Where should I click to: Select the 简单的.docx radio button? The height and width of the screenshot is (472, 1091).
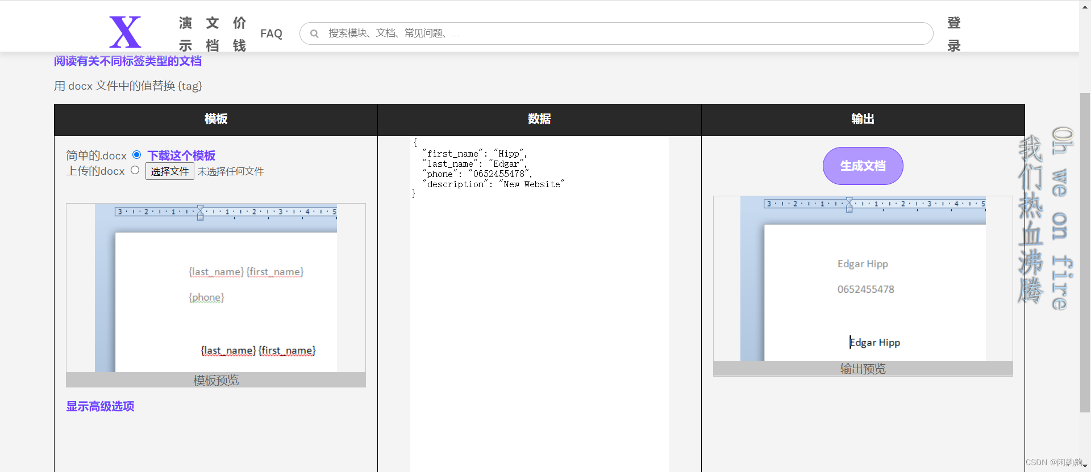(136, 154)
